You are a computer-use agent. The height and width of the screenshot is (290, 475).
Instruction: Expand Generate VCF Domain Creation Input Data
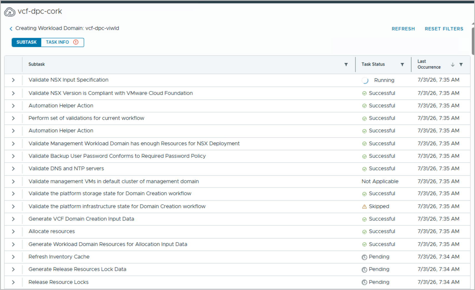pos(13,219)
